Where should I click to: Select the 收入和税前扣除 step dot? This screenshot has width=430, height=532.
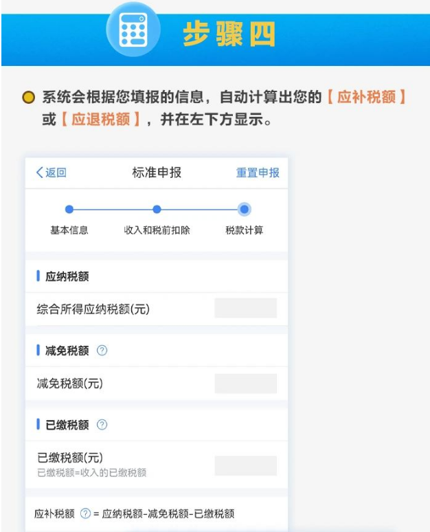[x=157, y=210]
